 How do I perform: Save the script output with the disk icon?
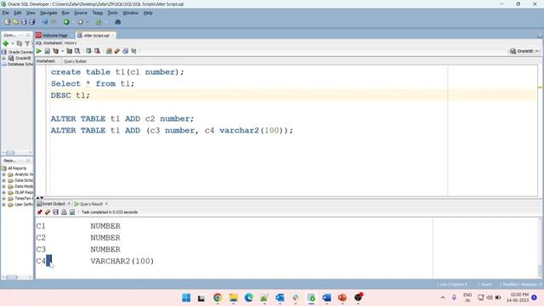(55, 212)
